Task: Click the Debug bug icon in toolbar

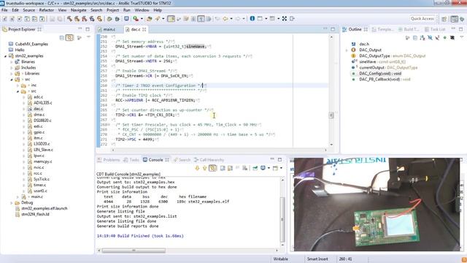Action: click(117, 18)
